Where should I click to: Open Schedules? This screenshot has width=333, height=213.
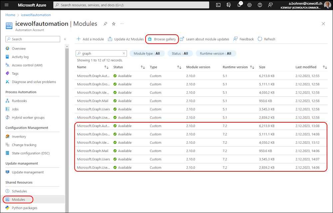19,191
